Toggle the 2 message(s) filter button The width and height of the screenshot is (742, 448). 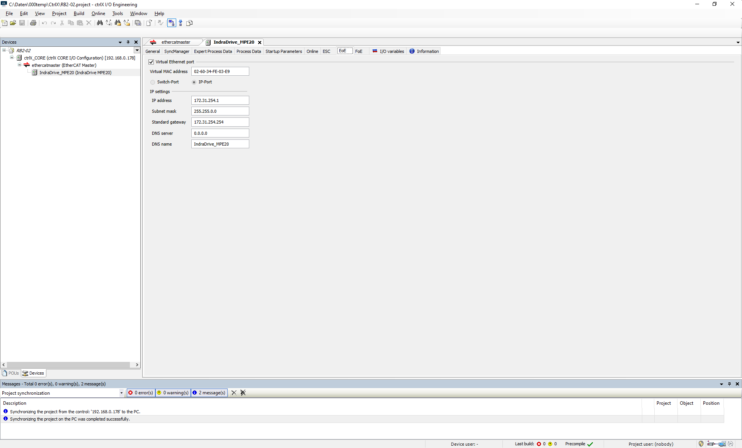[x=209, y=393]
